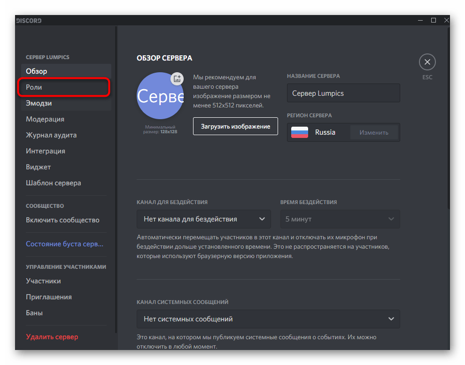Click the 'Загрузить изображение' button

pos(235,126)
